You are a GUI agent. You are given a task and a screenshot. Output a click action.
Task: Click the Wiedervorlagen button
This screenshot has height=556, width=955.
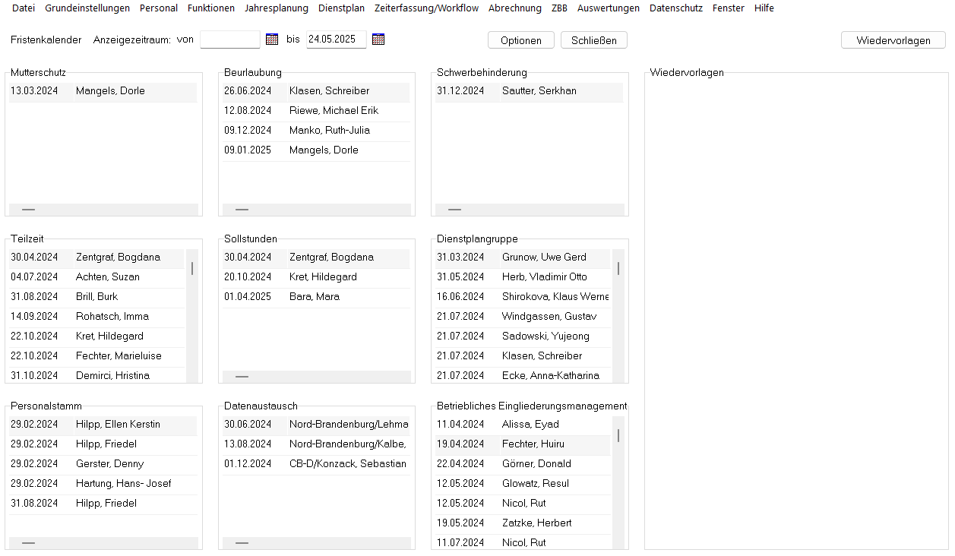(x=893, y=40)
